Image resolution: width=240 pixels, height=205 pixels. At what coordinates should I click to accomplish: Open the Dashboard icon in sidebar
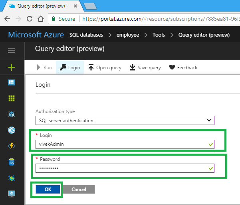click(x=12, y=82)
